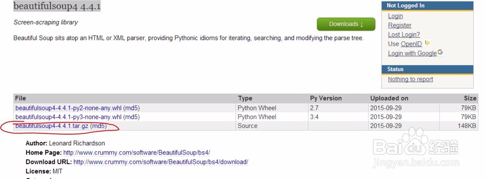Open the crummy.com bs4 download URL link

(161, 162)
